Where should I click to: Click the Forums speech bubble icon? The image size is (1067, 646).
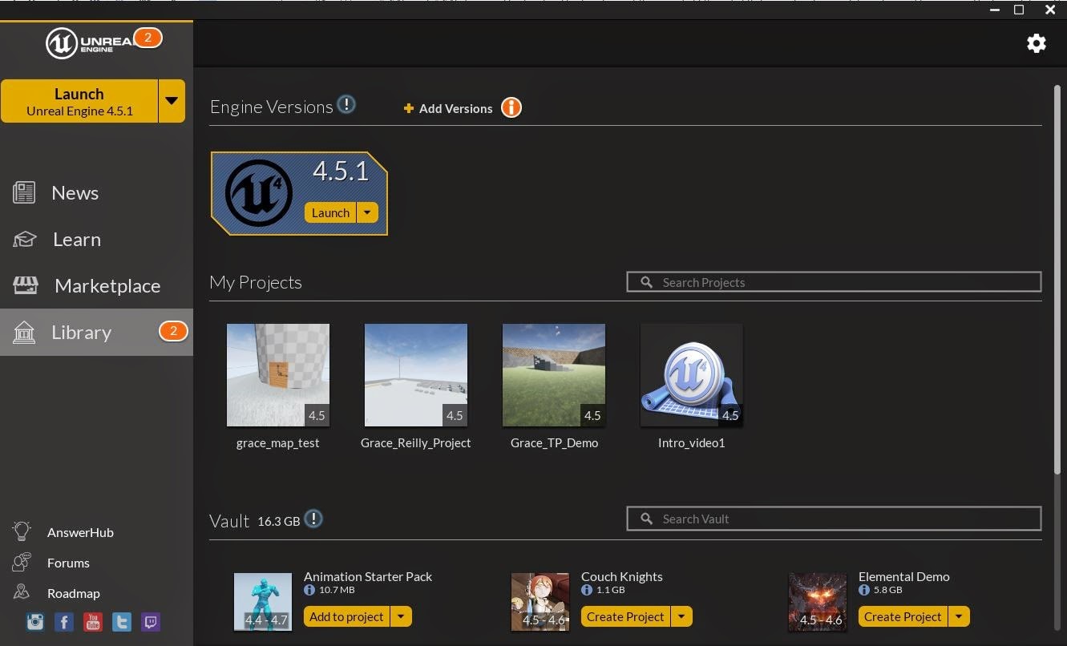pyautogui.click(x=22, y=562)
